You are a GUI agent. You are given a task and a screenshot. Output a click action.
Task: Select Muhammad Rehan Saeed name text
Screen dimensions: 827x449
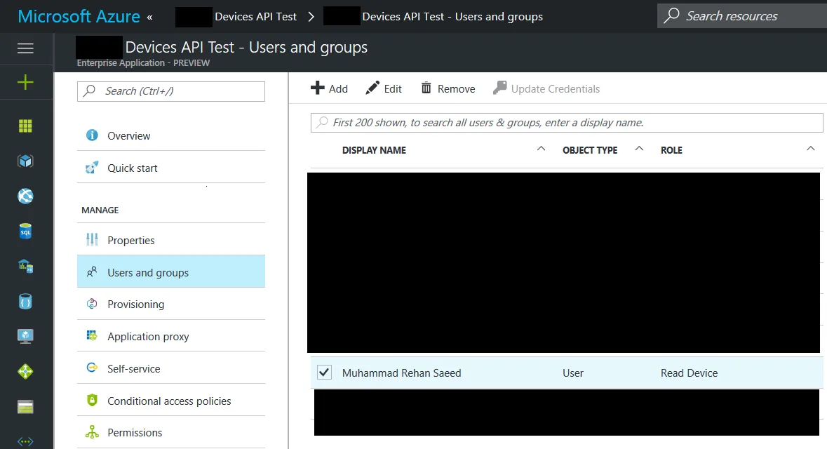point(401,373)
